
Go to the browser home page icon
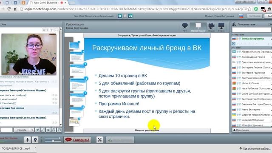[15, 9]
